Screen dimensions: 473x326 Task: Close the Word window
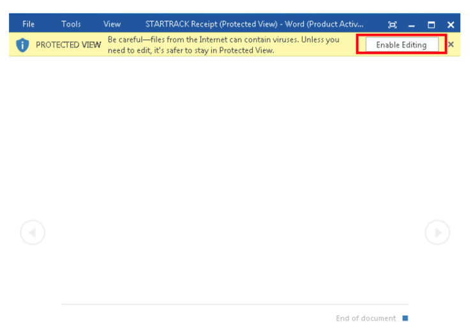[x=451, y=25]
